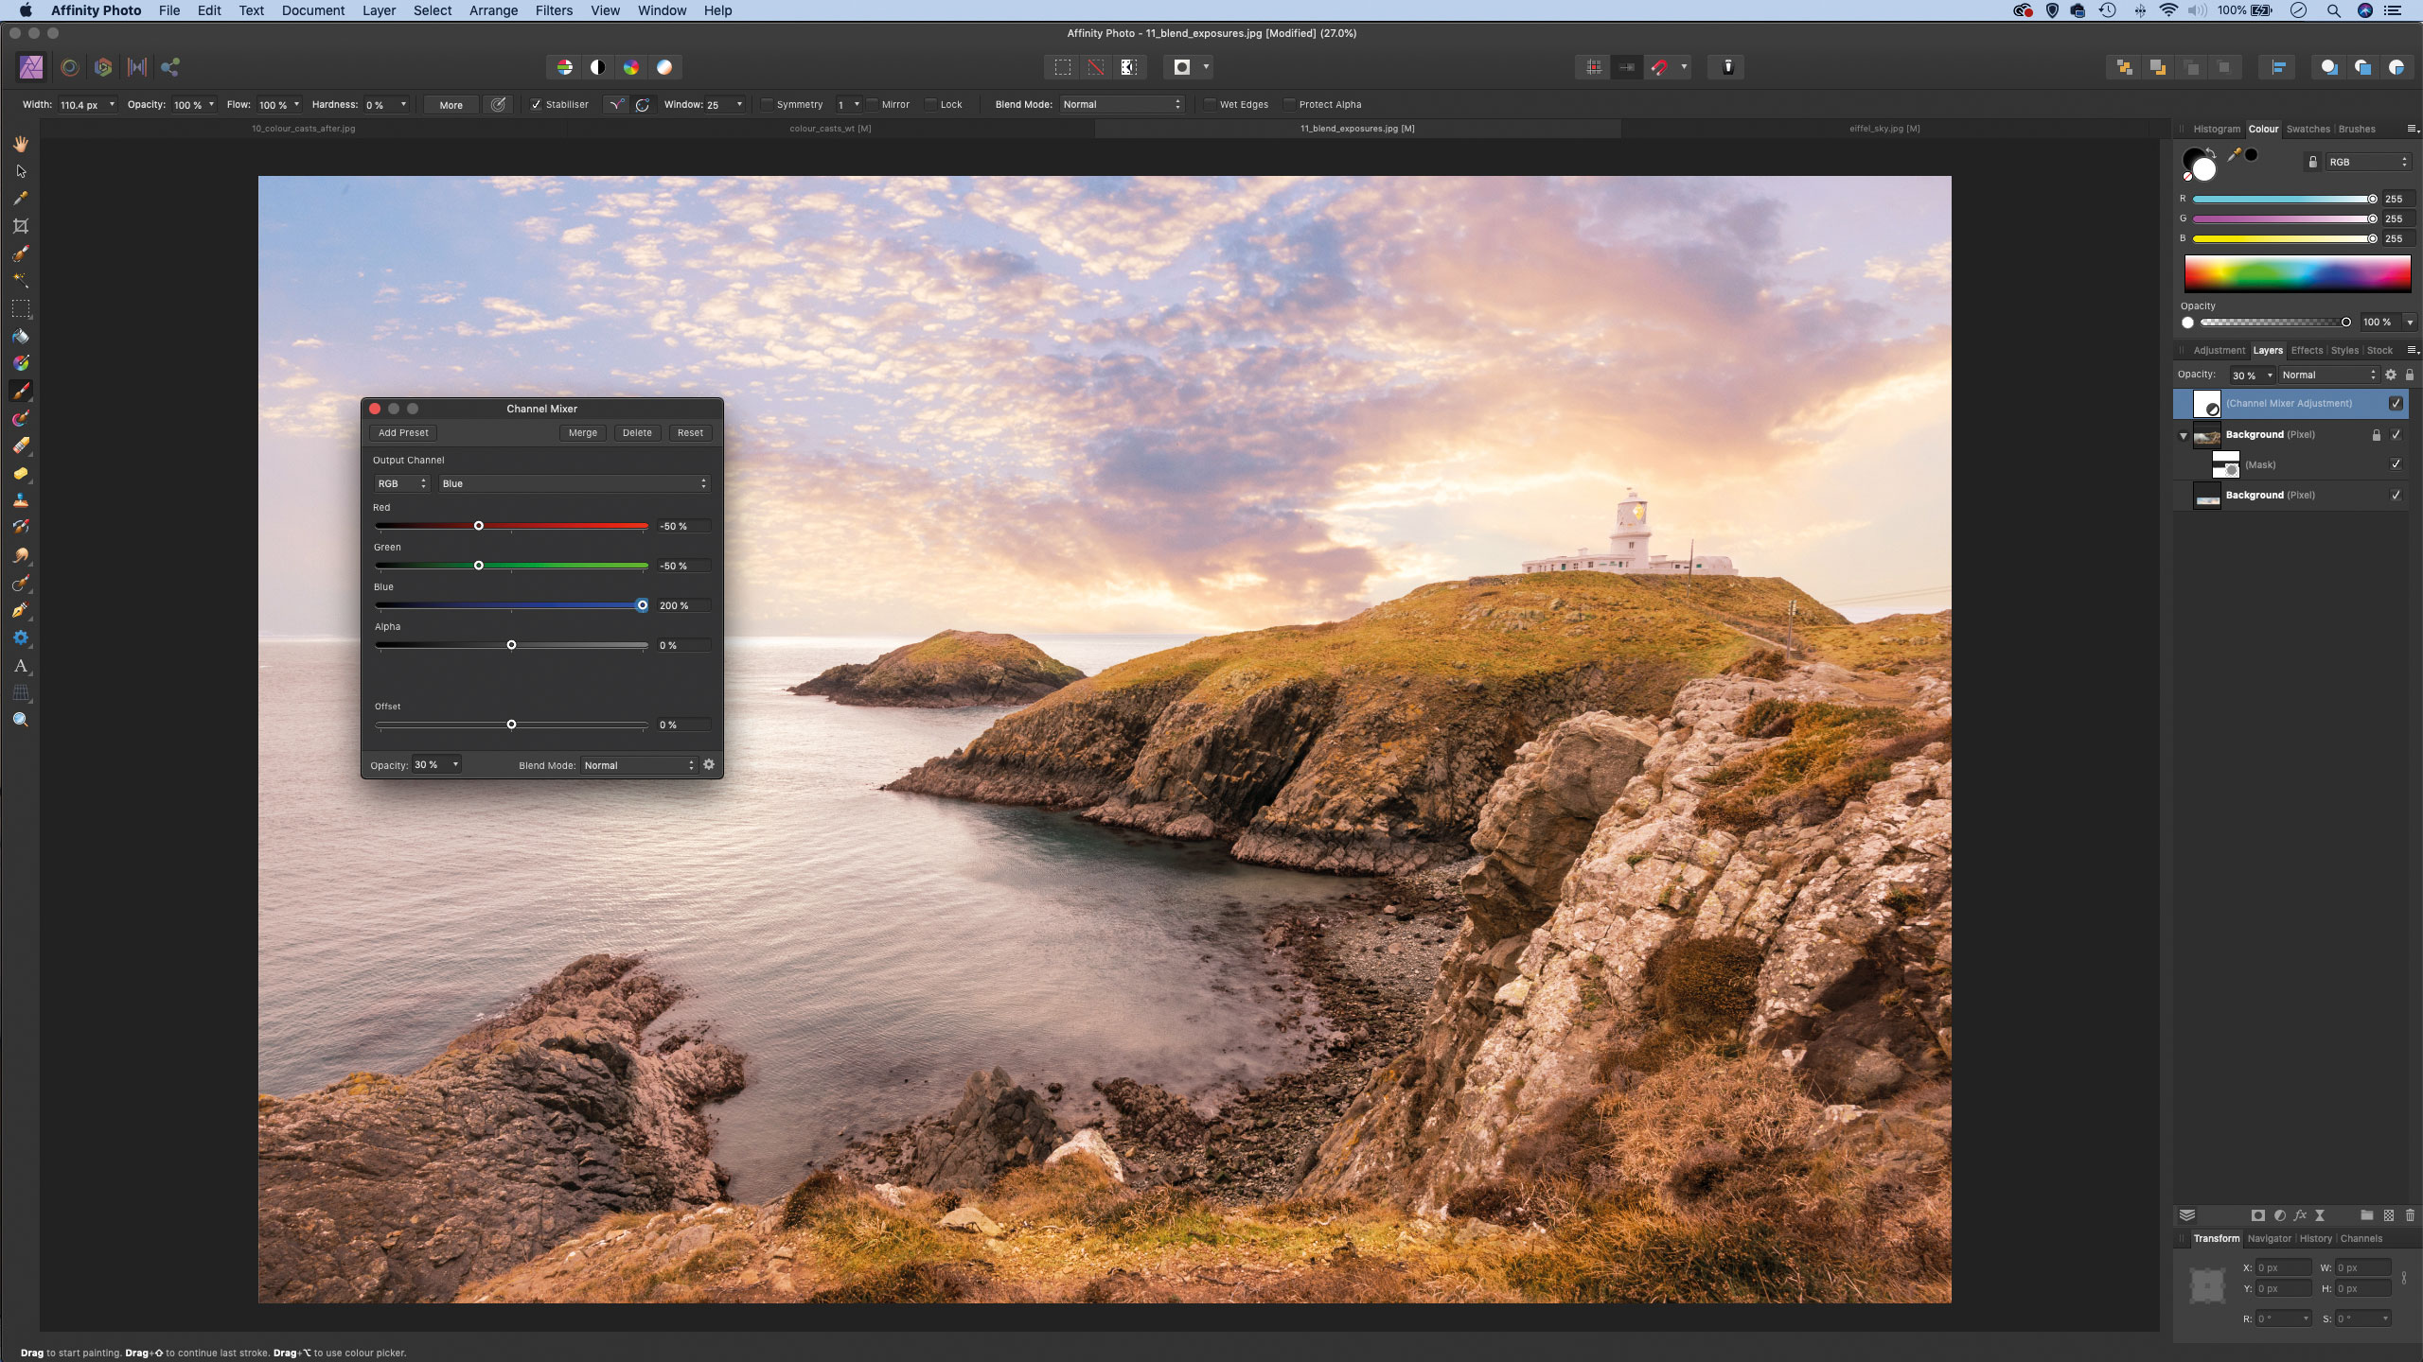Open the RGB colour model dropdown in Channel Mixer
This screenshot has height=1362, width=2423.
click(x=401, y=483)
